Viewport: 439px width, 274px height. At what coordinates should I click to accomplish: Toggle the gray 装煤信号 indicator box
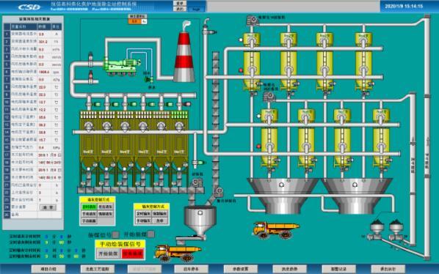click(x=115, y=234)
